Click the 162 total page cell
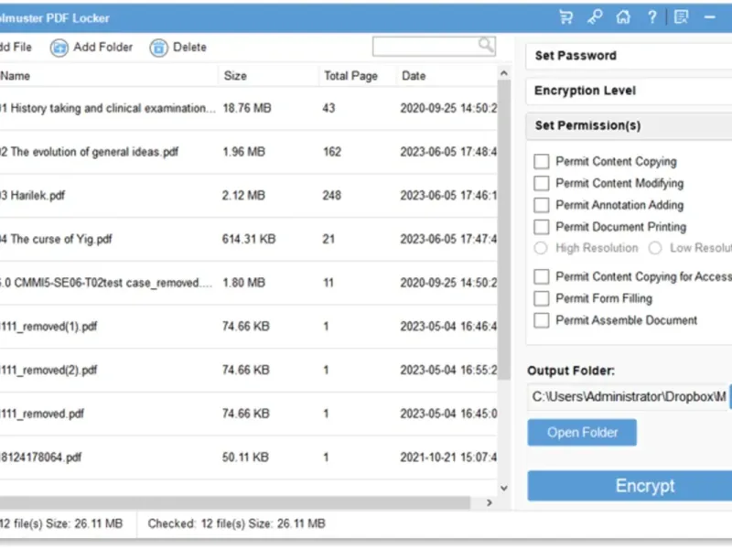 (x=332, y=152)
